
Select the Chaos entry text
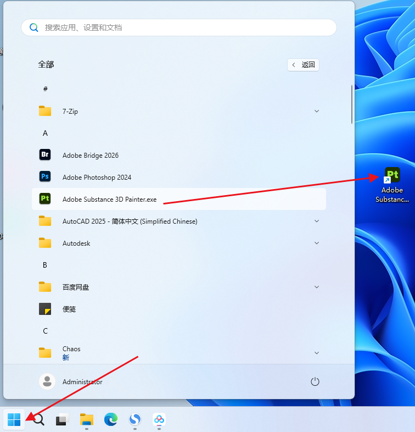(71, 349)
